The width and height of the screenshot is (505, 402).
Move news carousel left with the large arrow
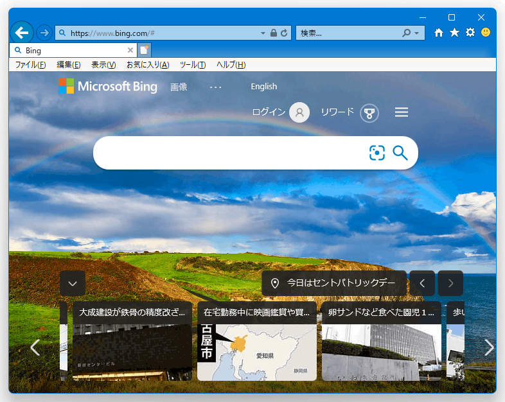[35, 347]
